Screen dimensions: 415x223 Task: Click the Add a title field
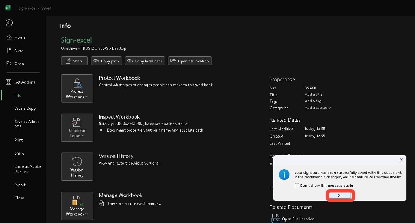click(313, 95)
